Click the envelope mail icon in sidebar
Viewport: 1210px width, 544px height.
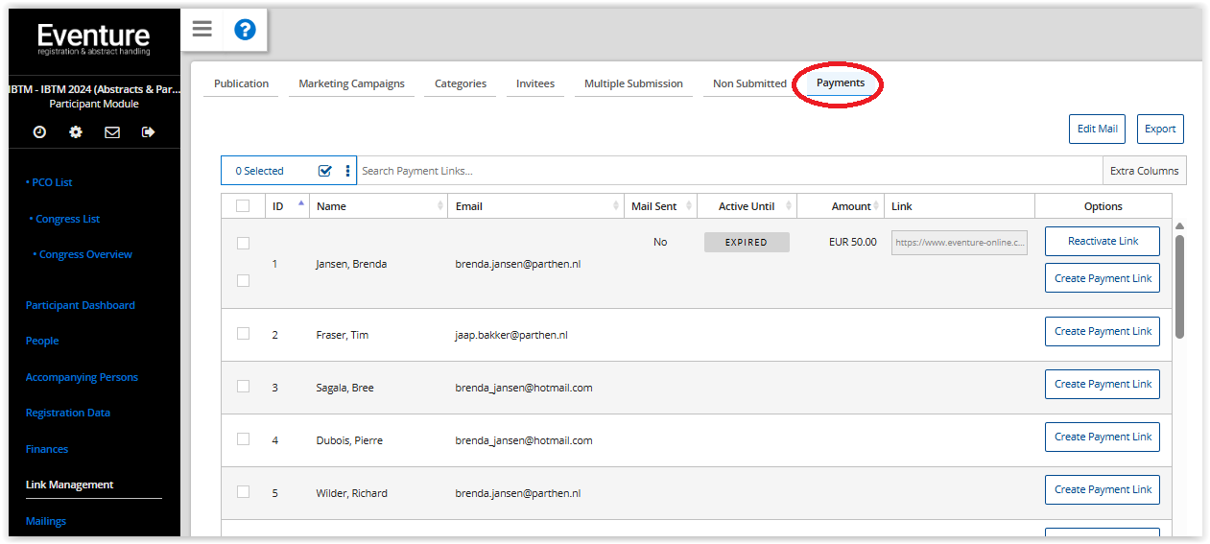click(112, 132)
